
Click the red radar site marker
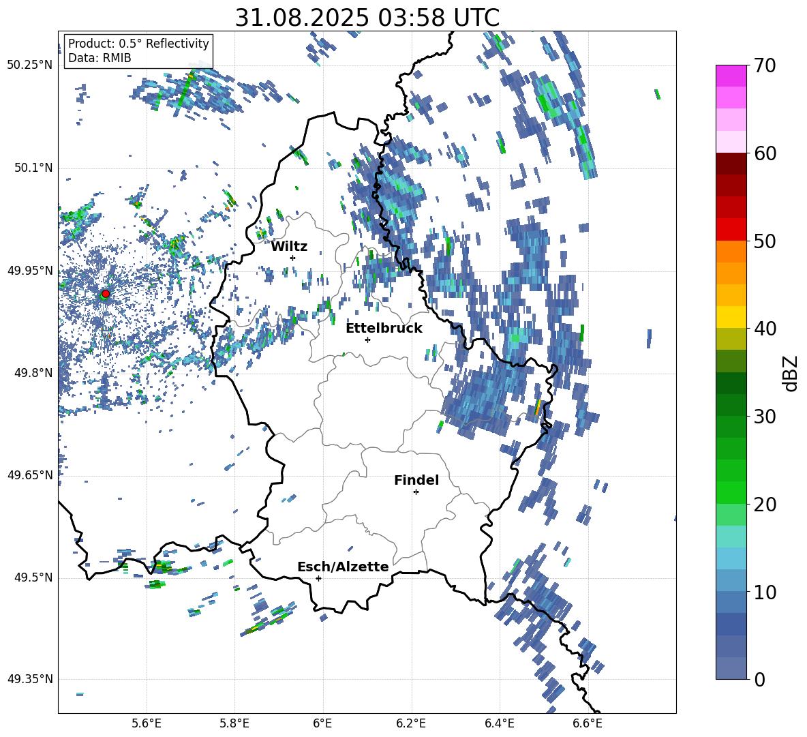106,294
